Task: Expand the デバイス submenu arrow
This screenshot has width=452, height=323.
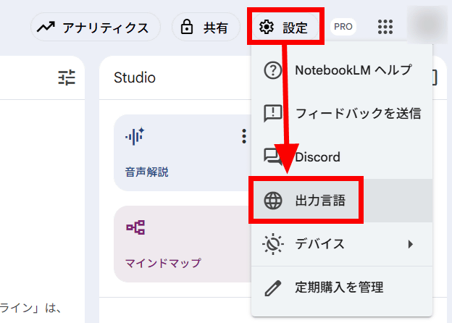Action: pyautogui.click(x=411, y=244)
